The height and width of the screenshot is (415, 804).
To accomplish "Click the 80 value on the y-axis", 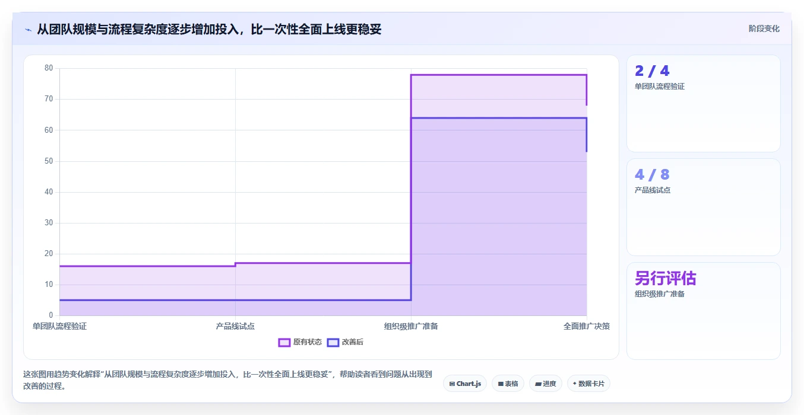I will [x=49, y=68].
